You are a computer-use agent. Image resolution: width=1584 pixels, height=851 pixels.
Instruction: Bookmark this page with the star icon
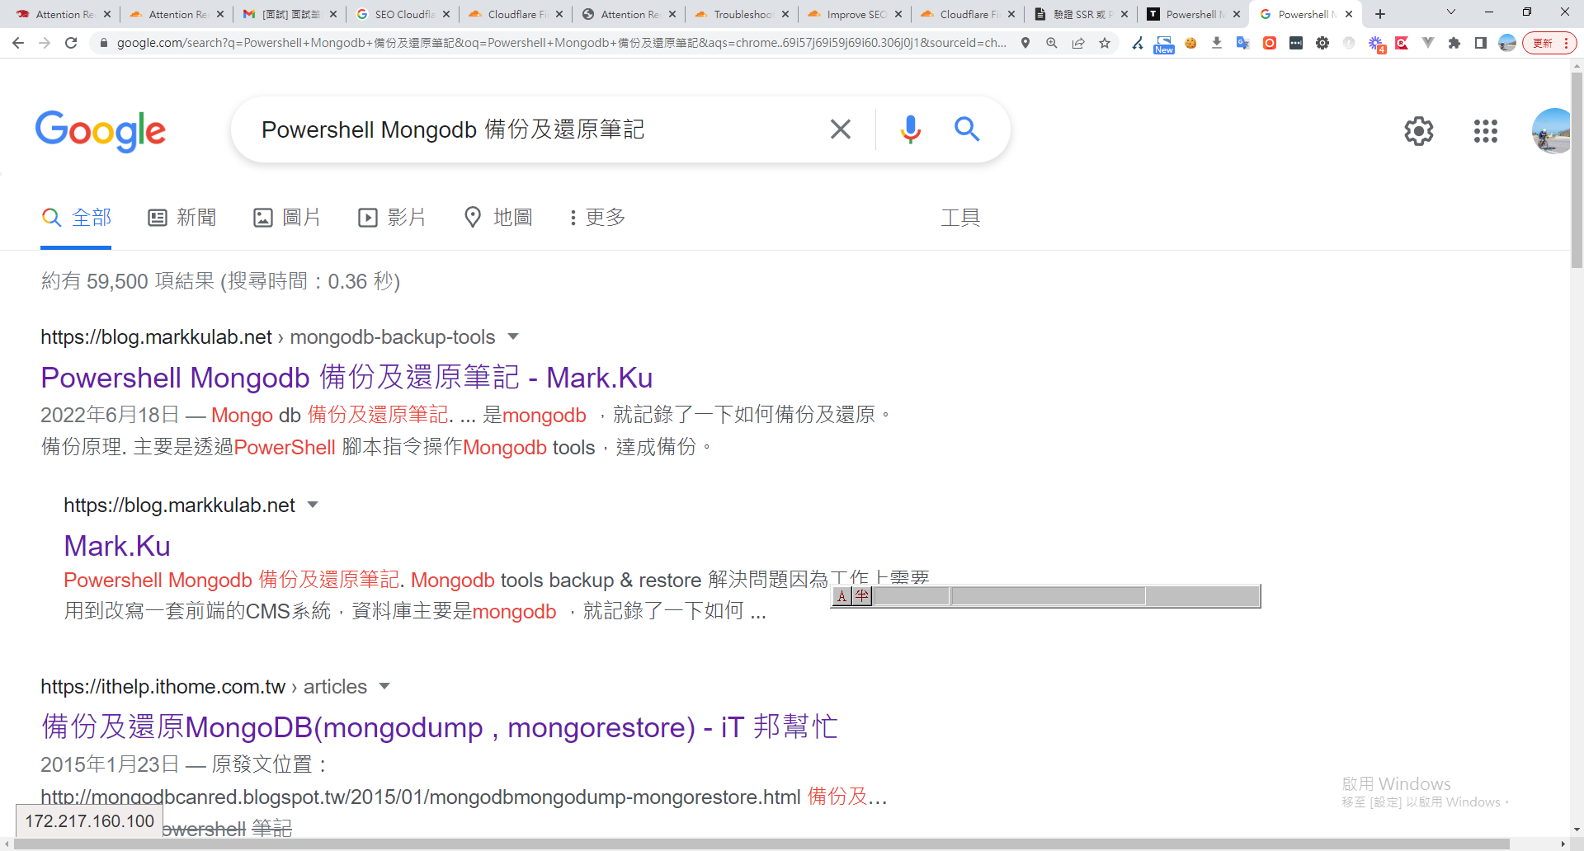tap(1105, 43)
